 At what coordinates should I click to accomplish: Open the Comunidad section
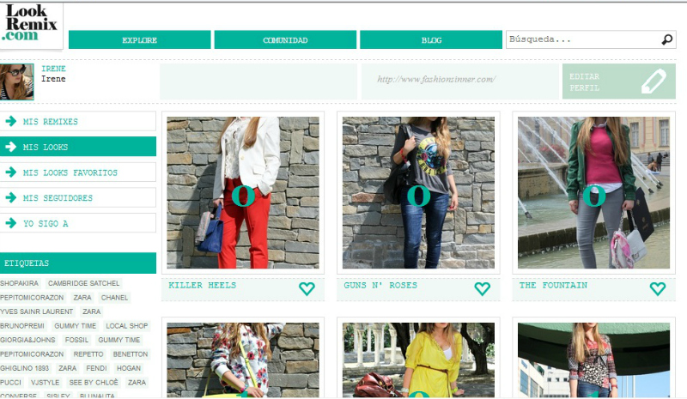point(285,39)
